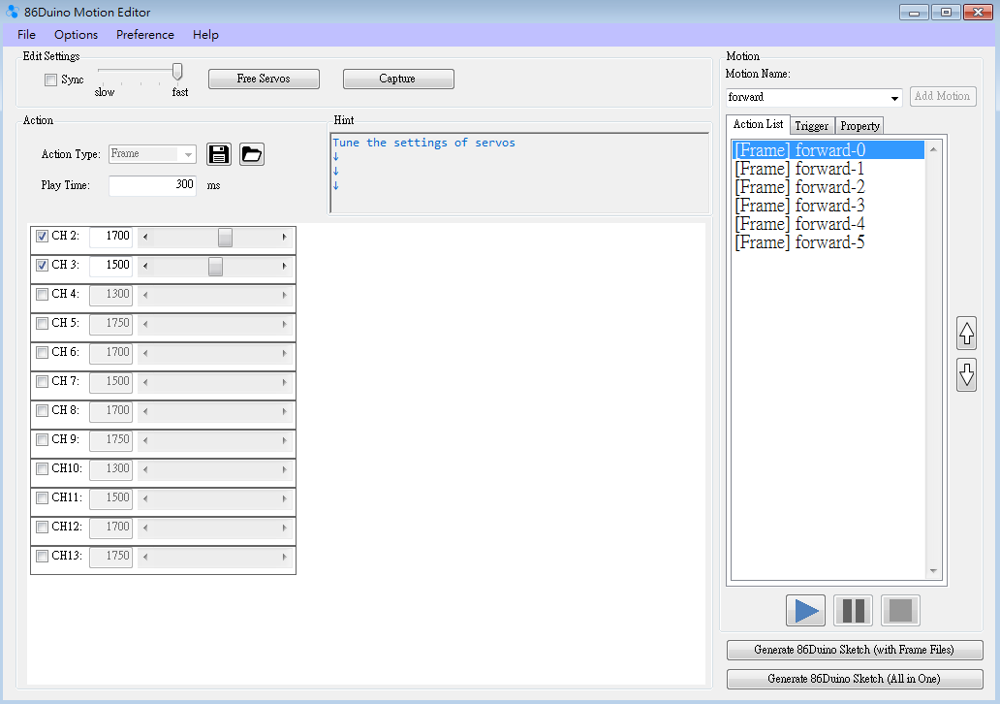This screenshot has width=1000, height=704.
Task: Click the Play Time input field
Action: pos(152,185)
